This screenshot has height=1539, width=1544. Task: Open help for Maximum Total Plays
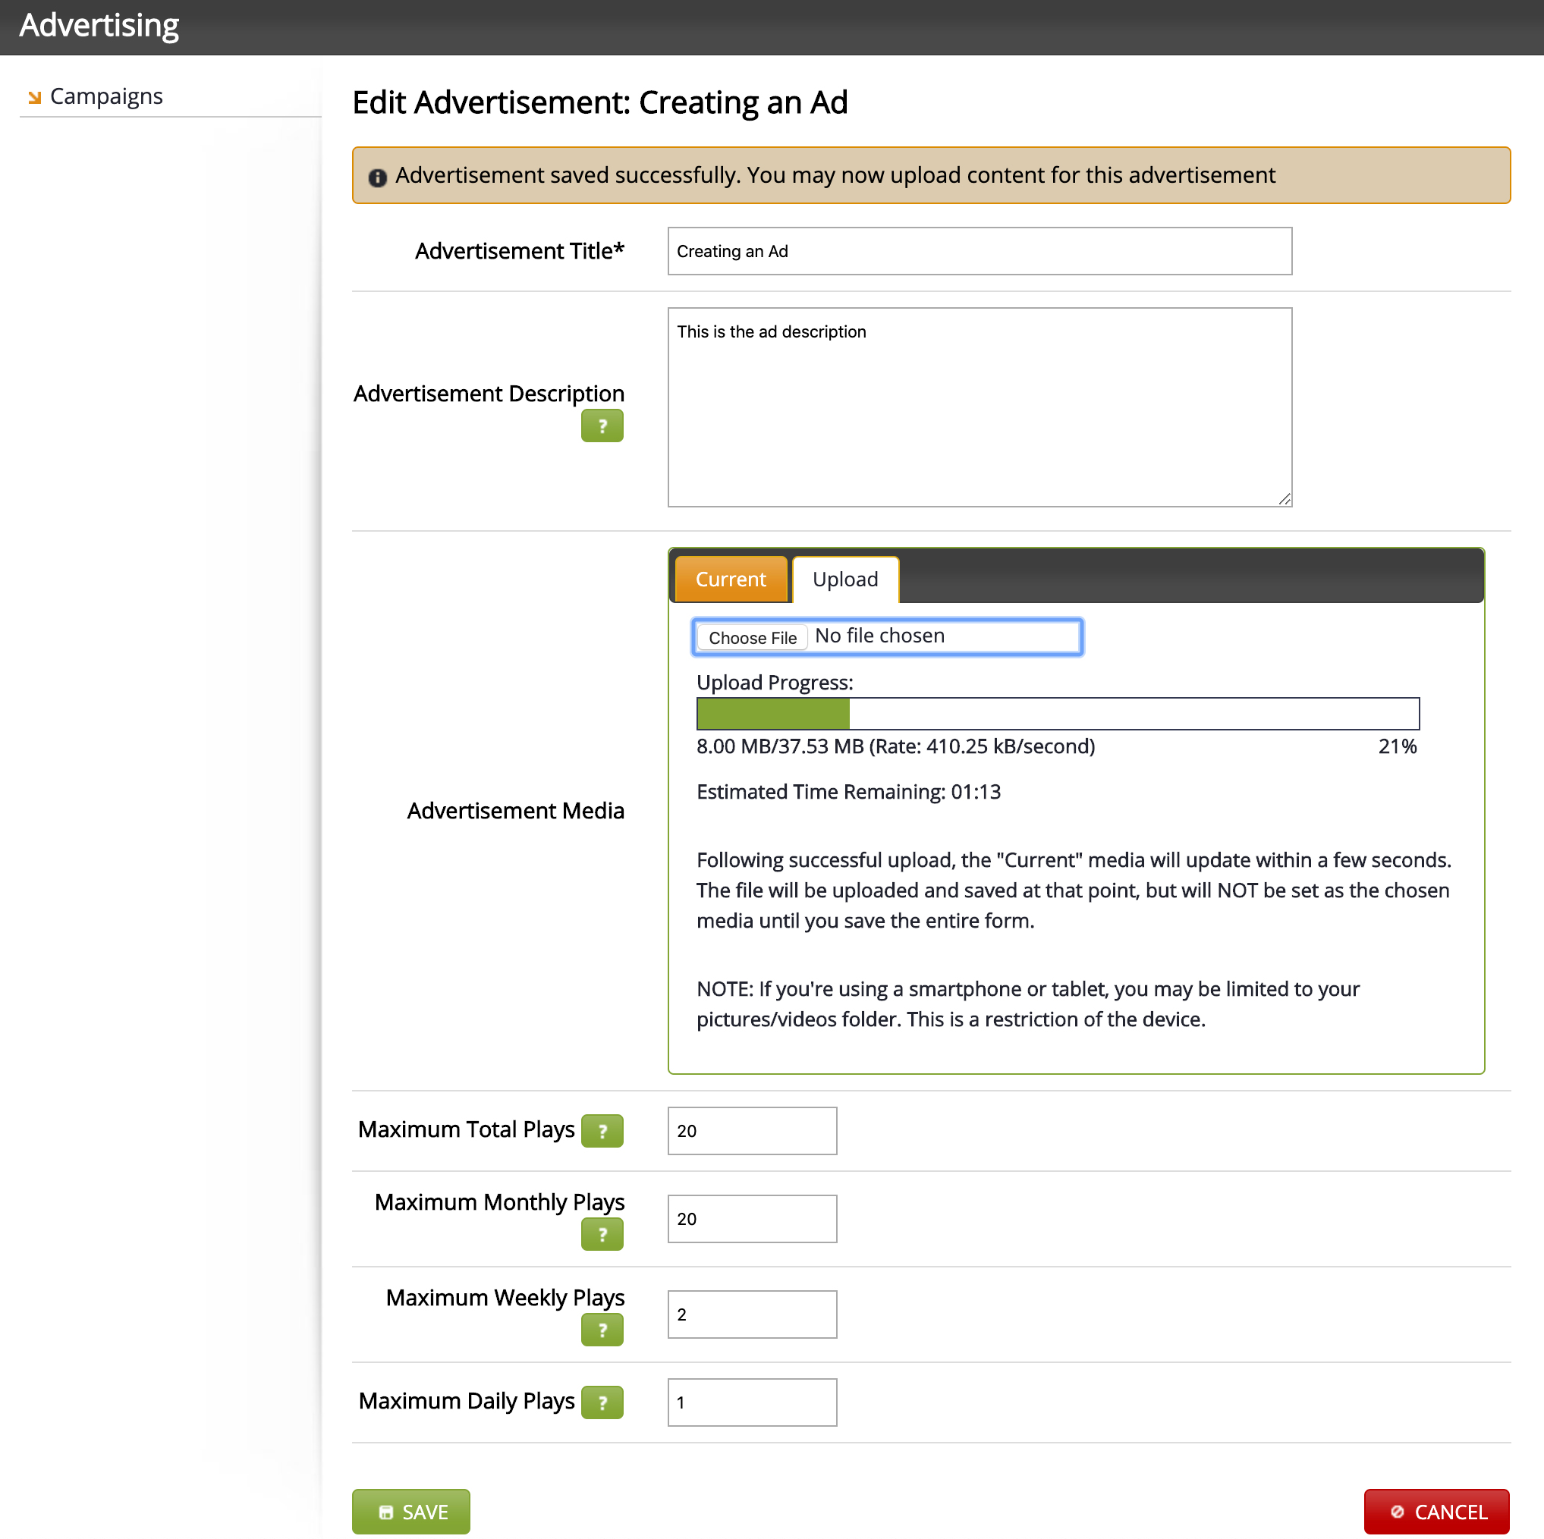tap(602, 1131)
